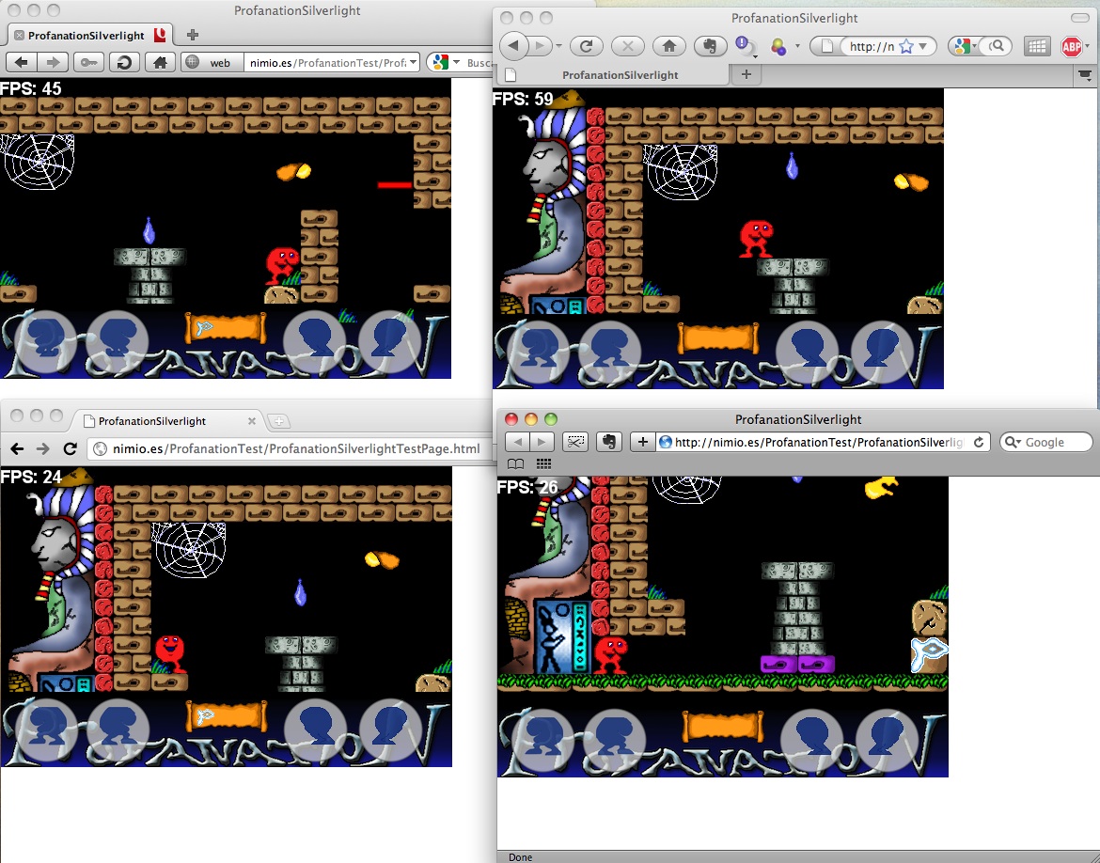Click the Opera password wand key icon
Screen dimensions: 1100x863
(87, 62)
